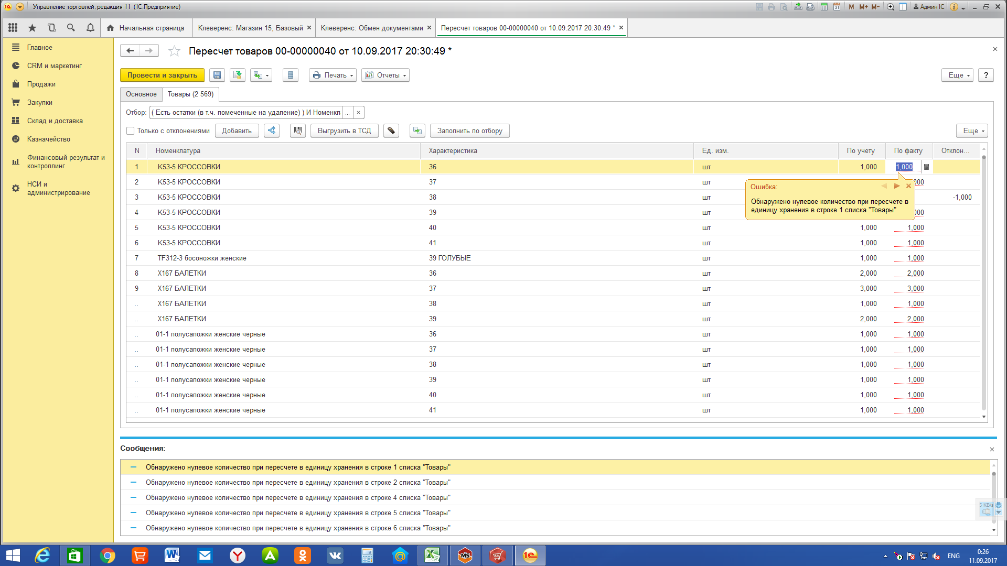Click the post document icon
Screen dimensions: 1007x566
click(238, 75)
